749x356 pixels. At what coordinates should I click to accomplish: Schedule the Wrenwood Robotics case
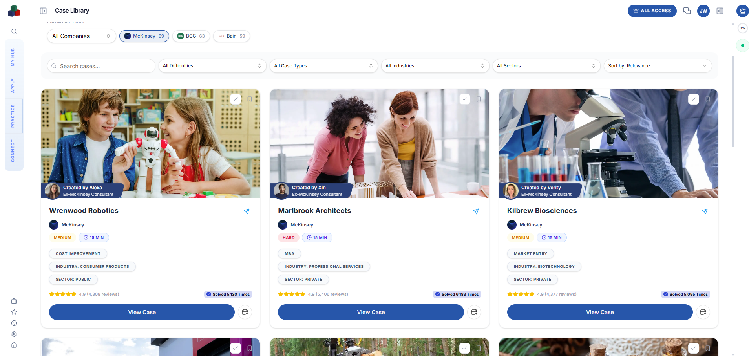tap(245, 312)
